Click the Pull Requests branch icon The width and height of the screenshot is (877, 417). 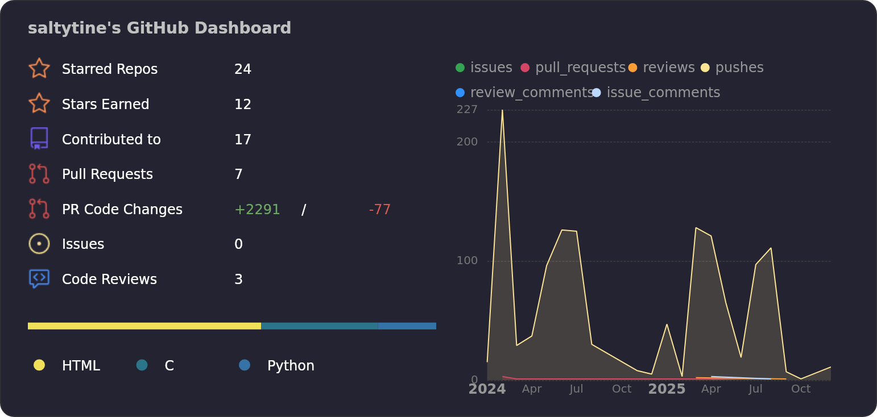point(39,174)
